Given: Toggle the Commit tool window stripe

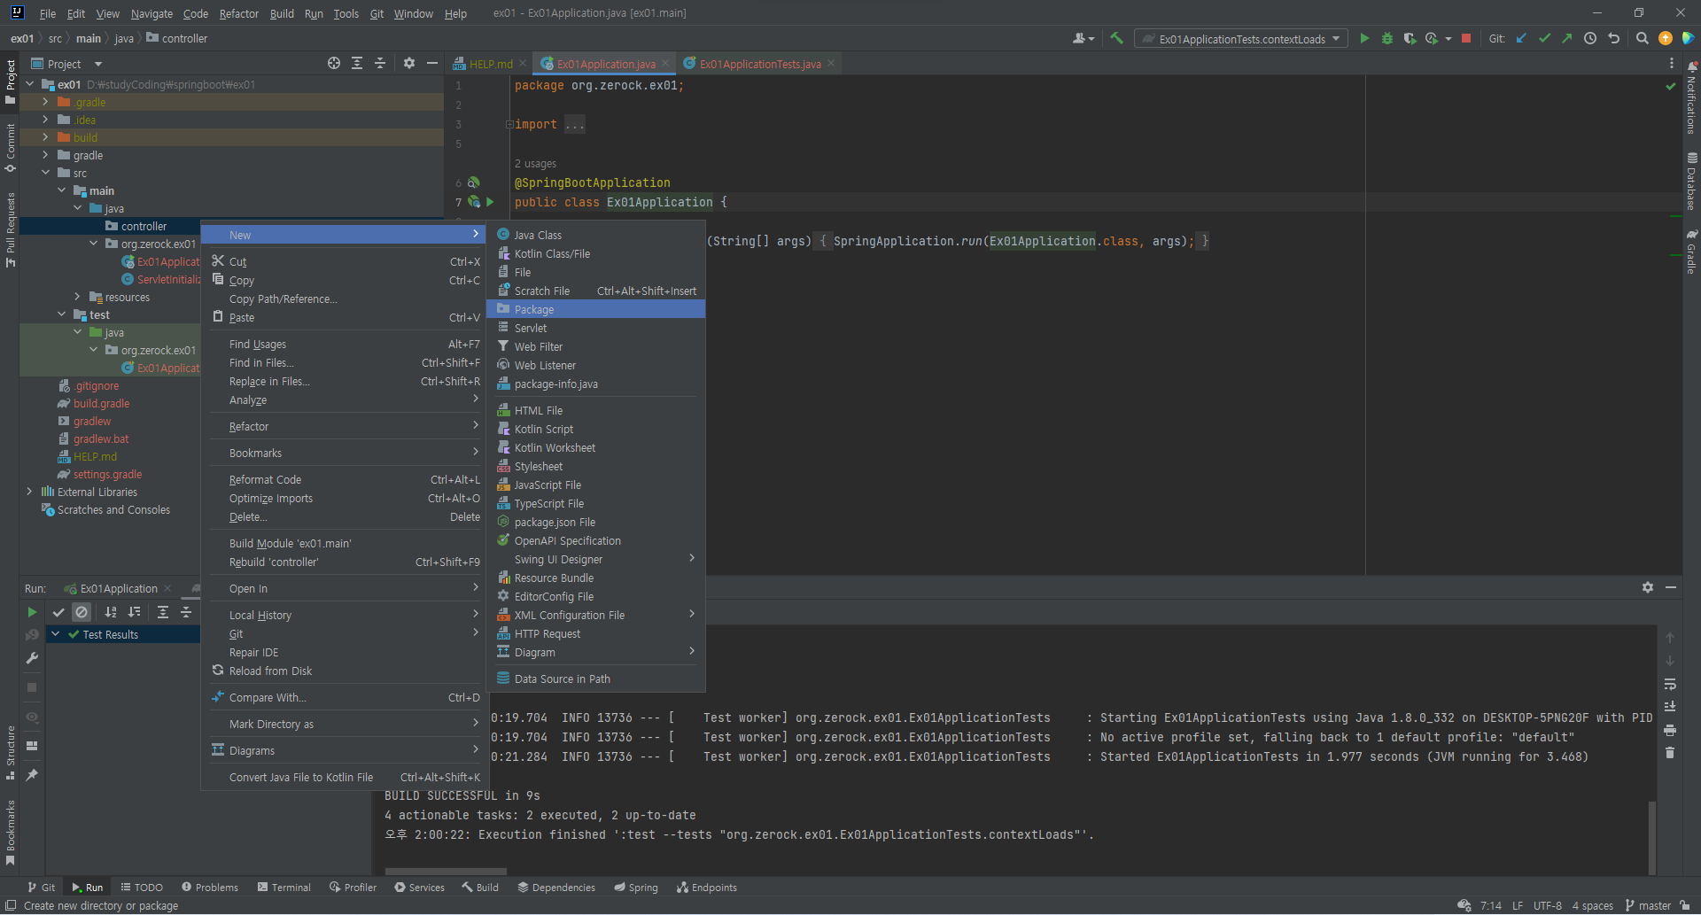Looking at the screenshot, I should 11,148.
